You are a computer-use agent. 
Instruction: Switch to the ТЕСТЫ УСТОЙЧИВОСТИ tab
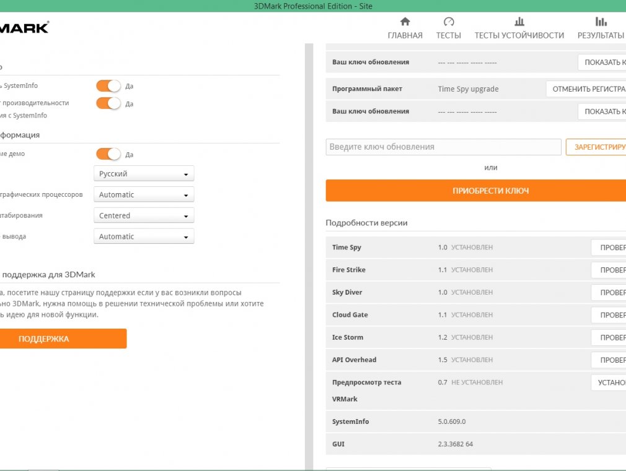point(519,28)
